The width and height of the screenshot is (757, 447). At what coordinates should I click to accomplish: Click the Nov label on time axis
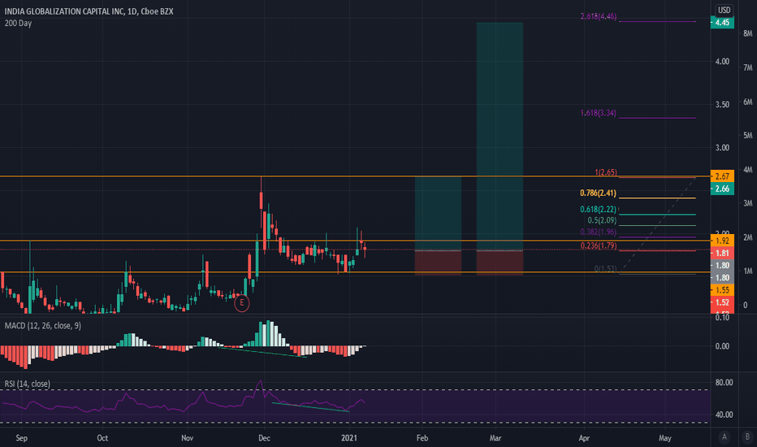tap(188, 438)
